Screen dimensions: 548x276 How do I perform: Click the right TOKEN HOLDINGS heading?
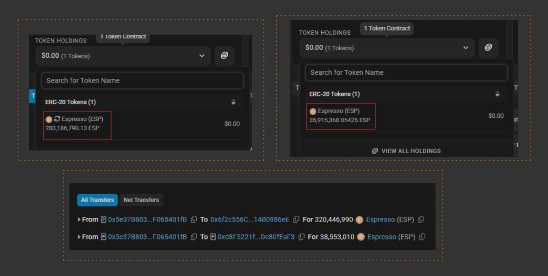[324, 33]
